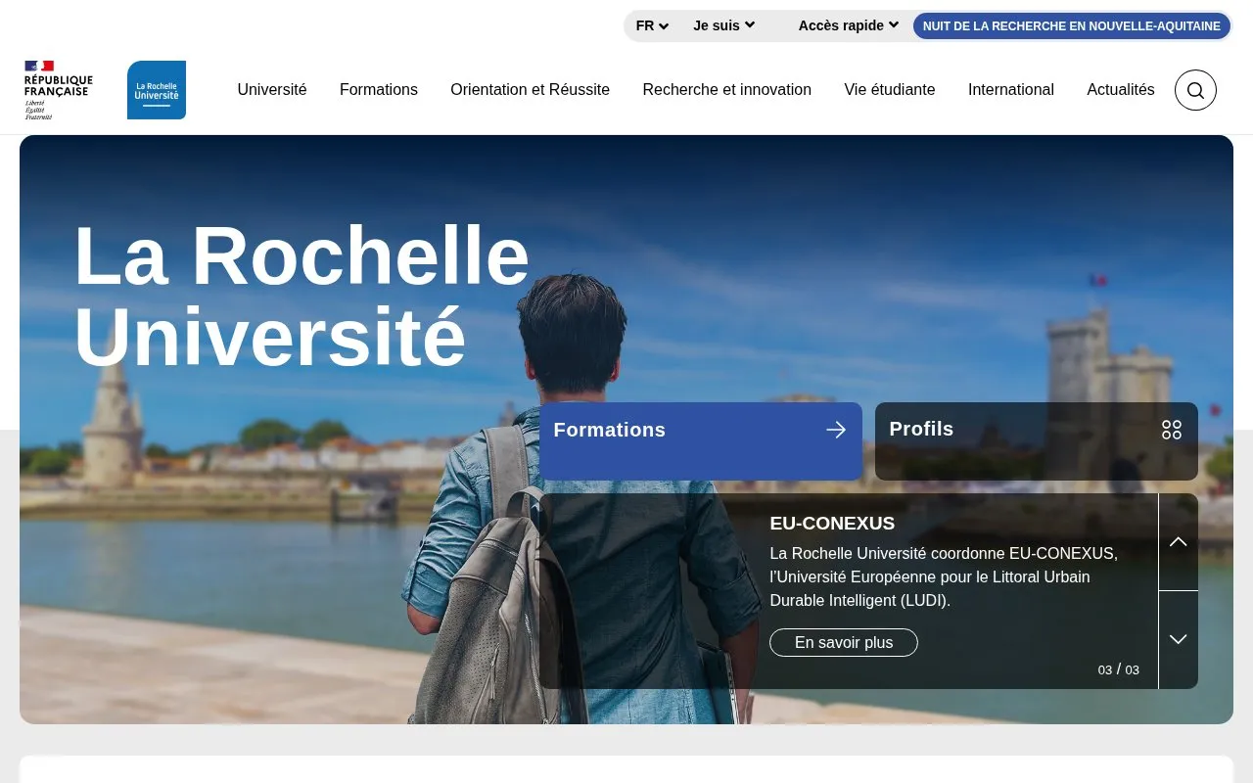This screenshot has width=1253, height=783.
Task: Click the La Rochelle Université logo
Action: pos(157,90)
